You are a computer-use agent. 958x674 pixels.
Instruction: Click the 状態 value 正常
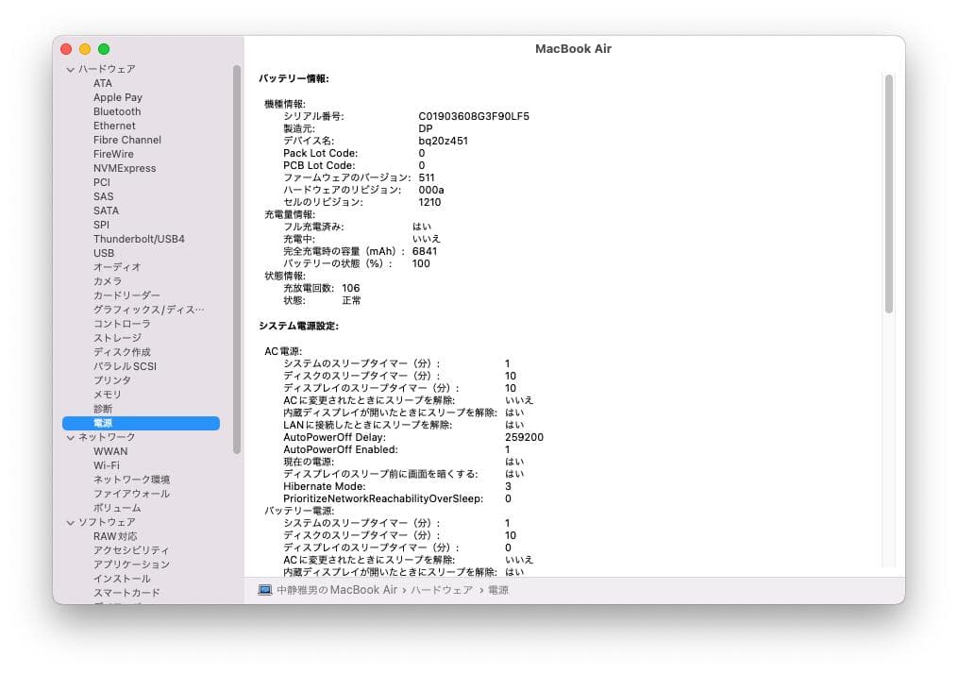click(351, 300)
